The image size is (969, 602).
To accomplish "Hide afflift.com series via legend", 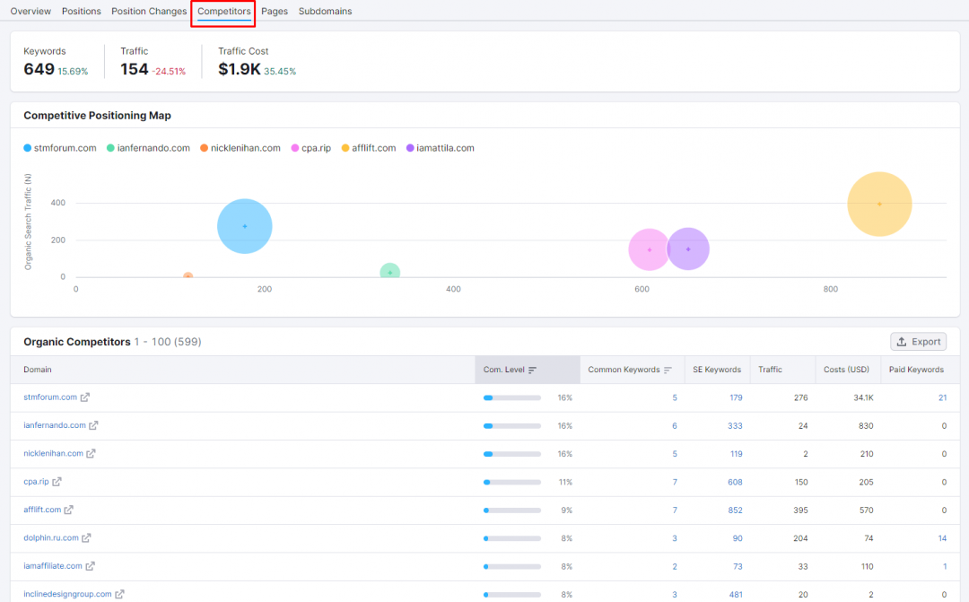I will (x=368, y=148).
